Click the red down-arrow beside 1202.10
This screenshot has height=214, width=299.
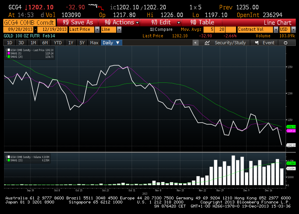coord(26,7)
